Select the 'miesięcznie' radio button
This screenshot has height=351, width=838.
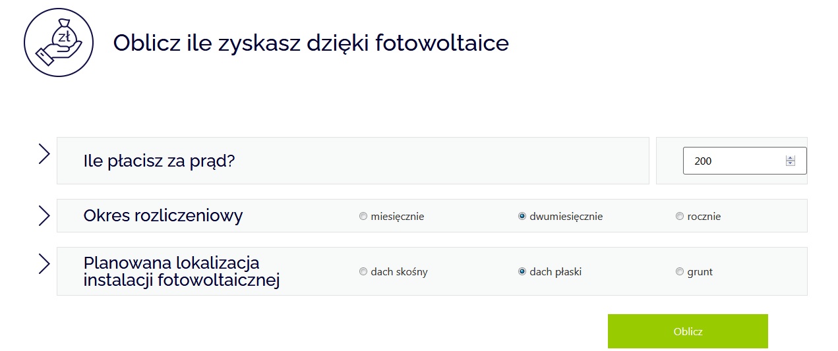click(x=363, y=216)
